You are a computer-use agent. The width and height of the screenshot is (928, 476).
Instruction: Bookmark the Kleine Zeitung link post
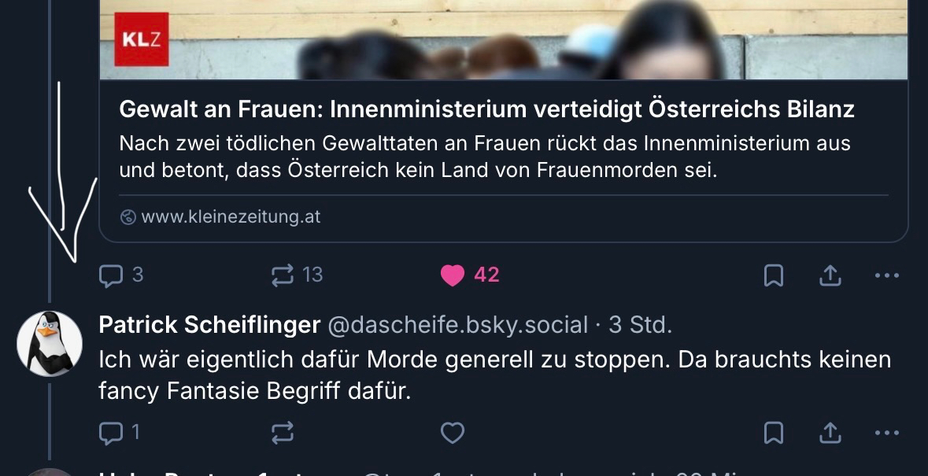pos(774,275)
